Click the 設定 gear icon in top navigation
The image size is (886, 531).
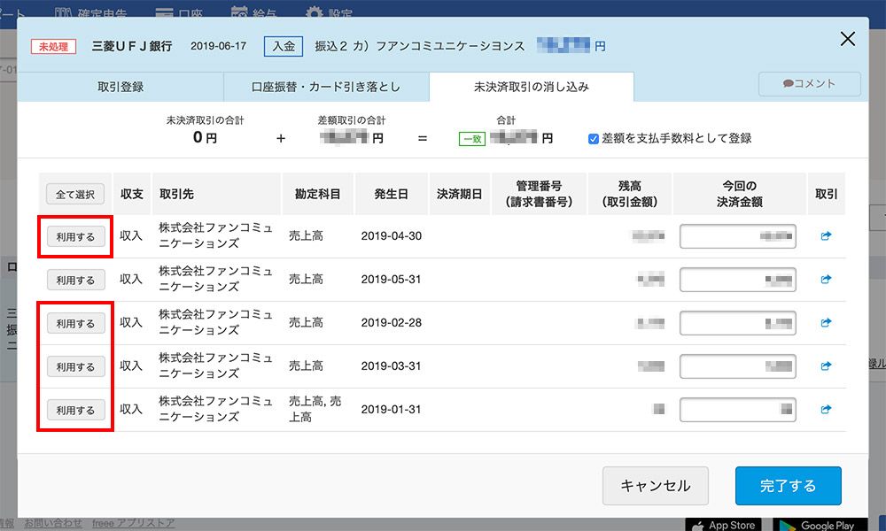click(x=315, y=12)
